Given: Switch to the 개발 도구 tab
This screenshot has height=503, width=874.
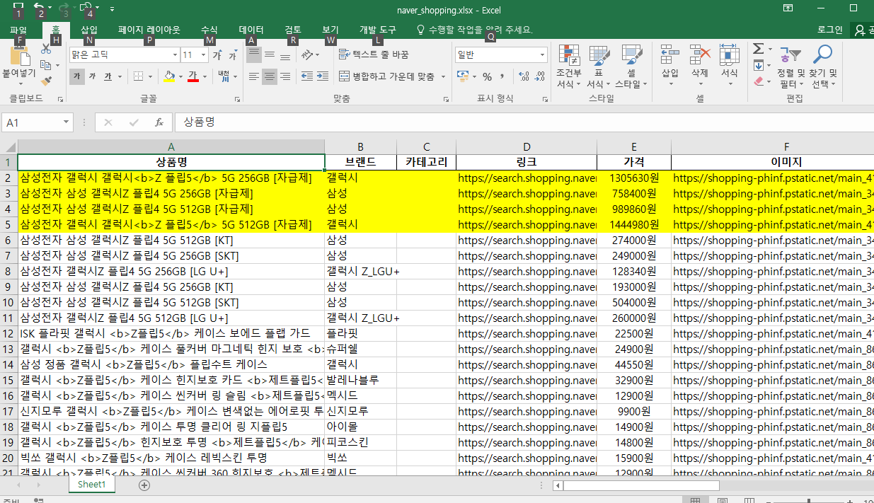Looking at the screenshot, I should click(378, 30).
